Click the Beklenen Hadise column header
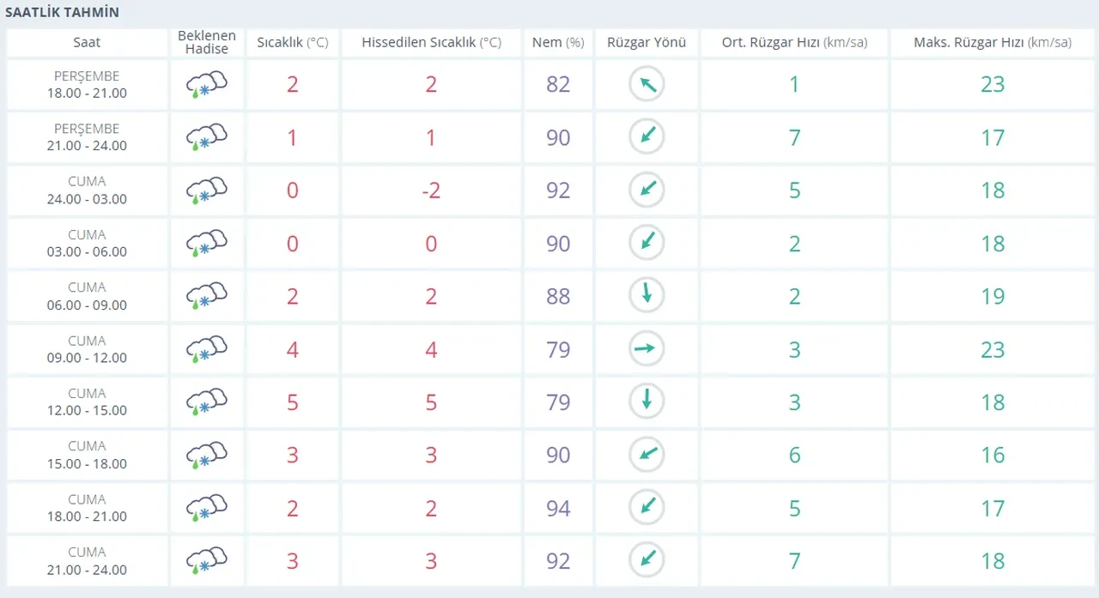Viewport: 1099px width, 598px height. (207, 43)
